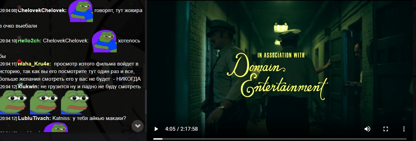Click message text 'у тебя айкью макаки?'
The image size is (416, 141).
100,118
